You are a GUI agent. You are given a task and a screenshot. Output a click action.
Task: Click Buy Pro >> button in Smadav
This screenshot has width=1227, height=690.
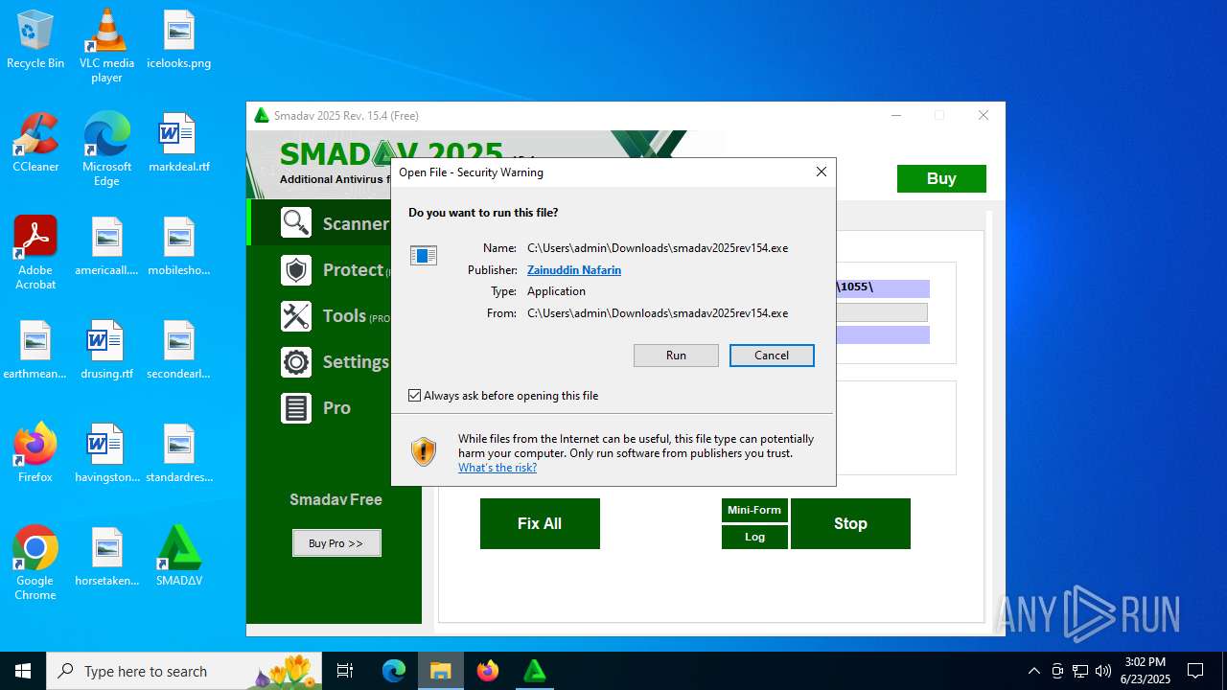coord(336,542)
